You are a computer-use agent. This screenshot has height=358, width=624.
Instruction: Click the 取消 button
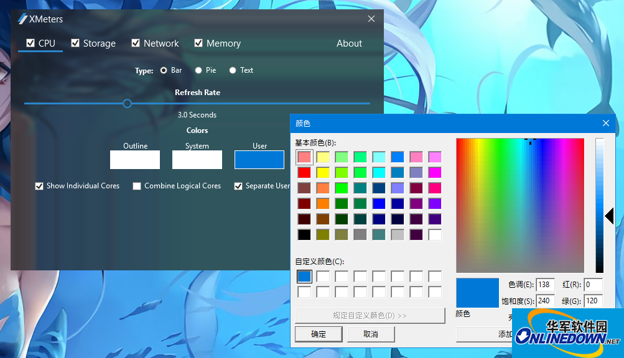(371, 334)
